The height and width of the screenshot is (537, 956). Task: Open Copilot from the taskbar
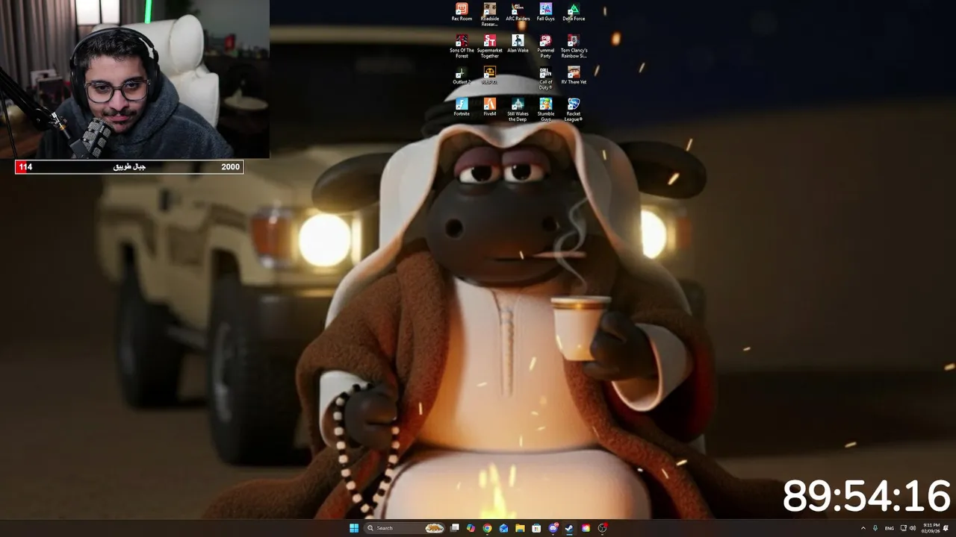[x=471, y=528]
